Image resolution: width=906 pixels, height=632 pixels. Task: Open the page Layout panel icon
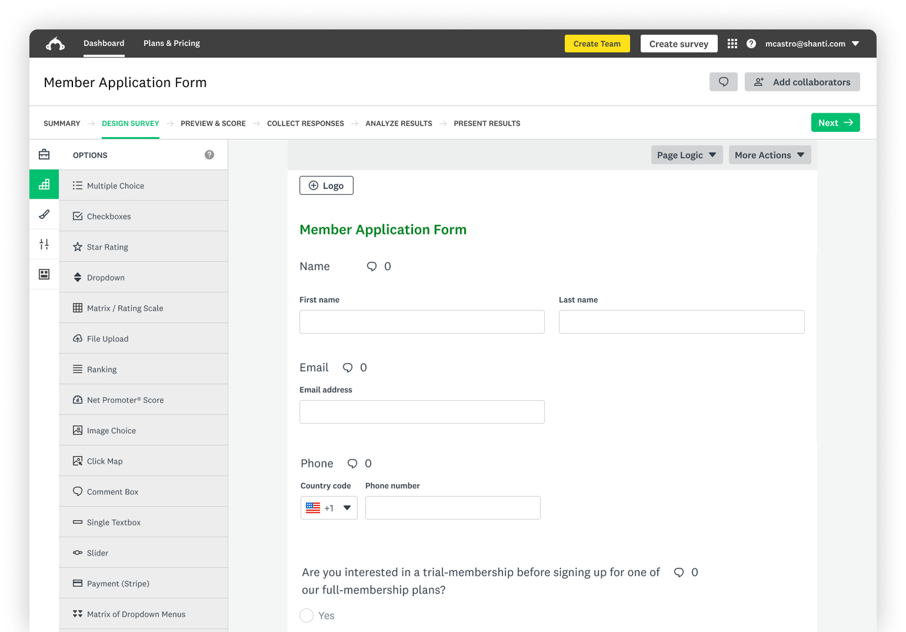[x=44, y=274]
